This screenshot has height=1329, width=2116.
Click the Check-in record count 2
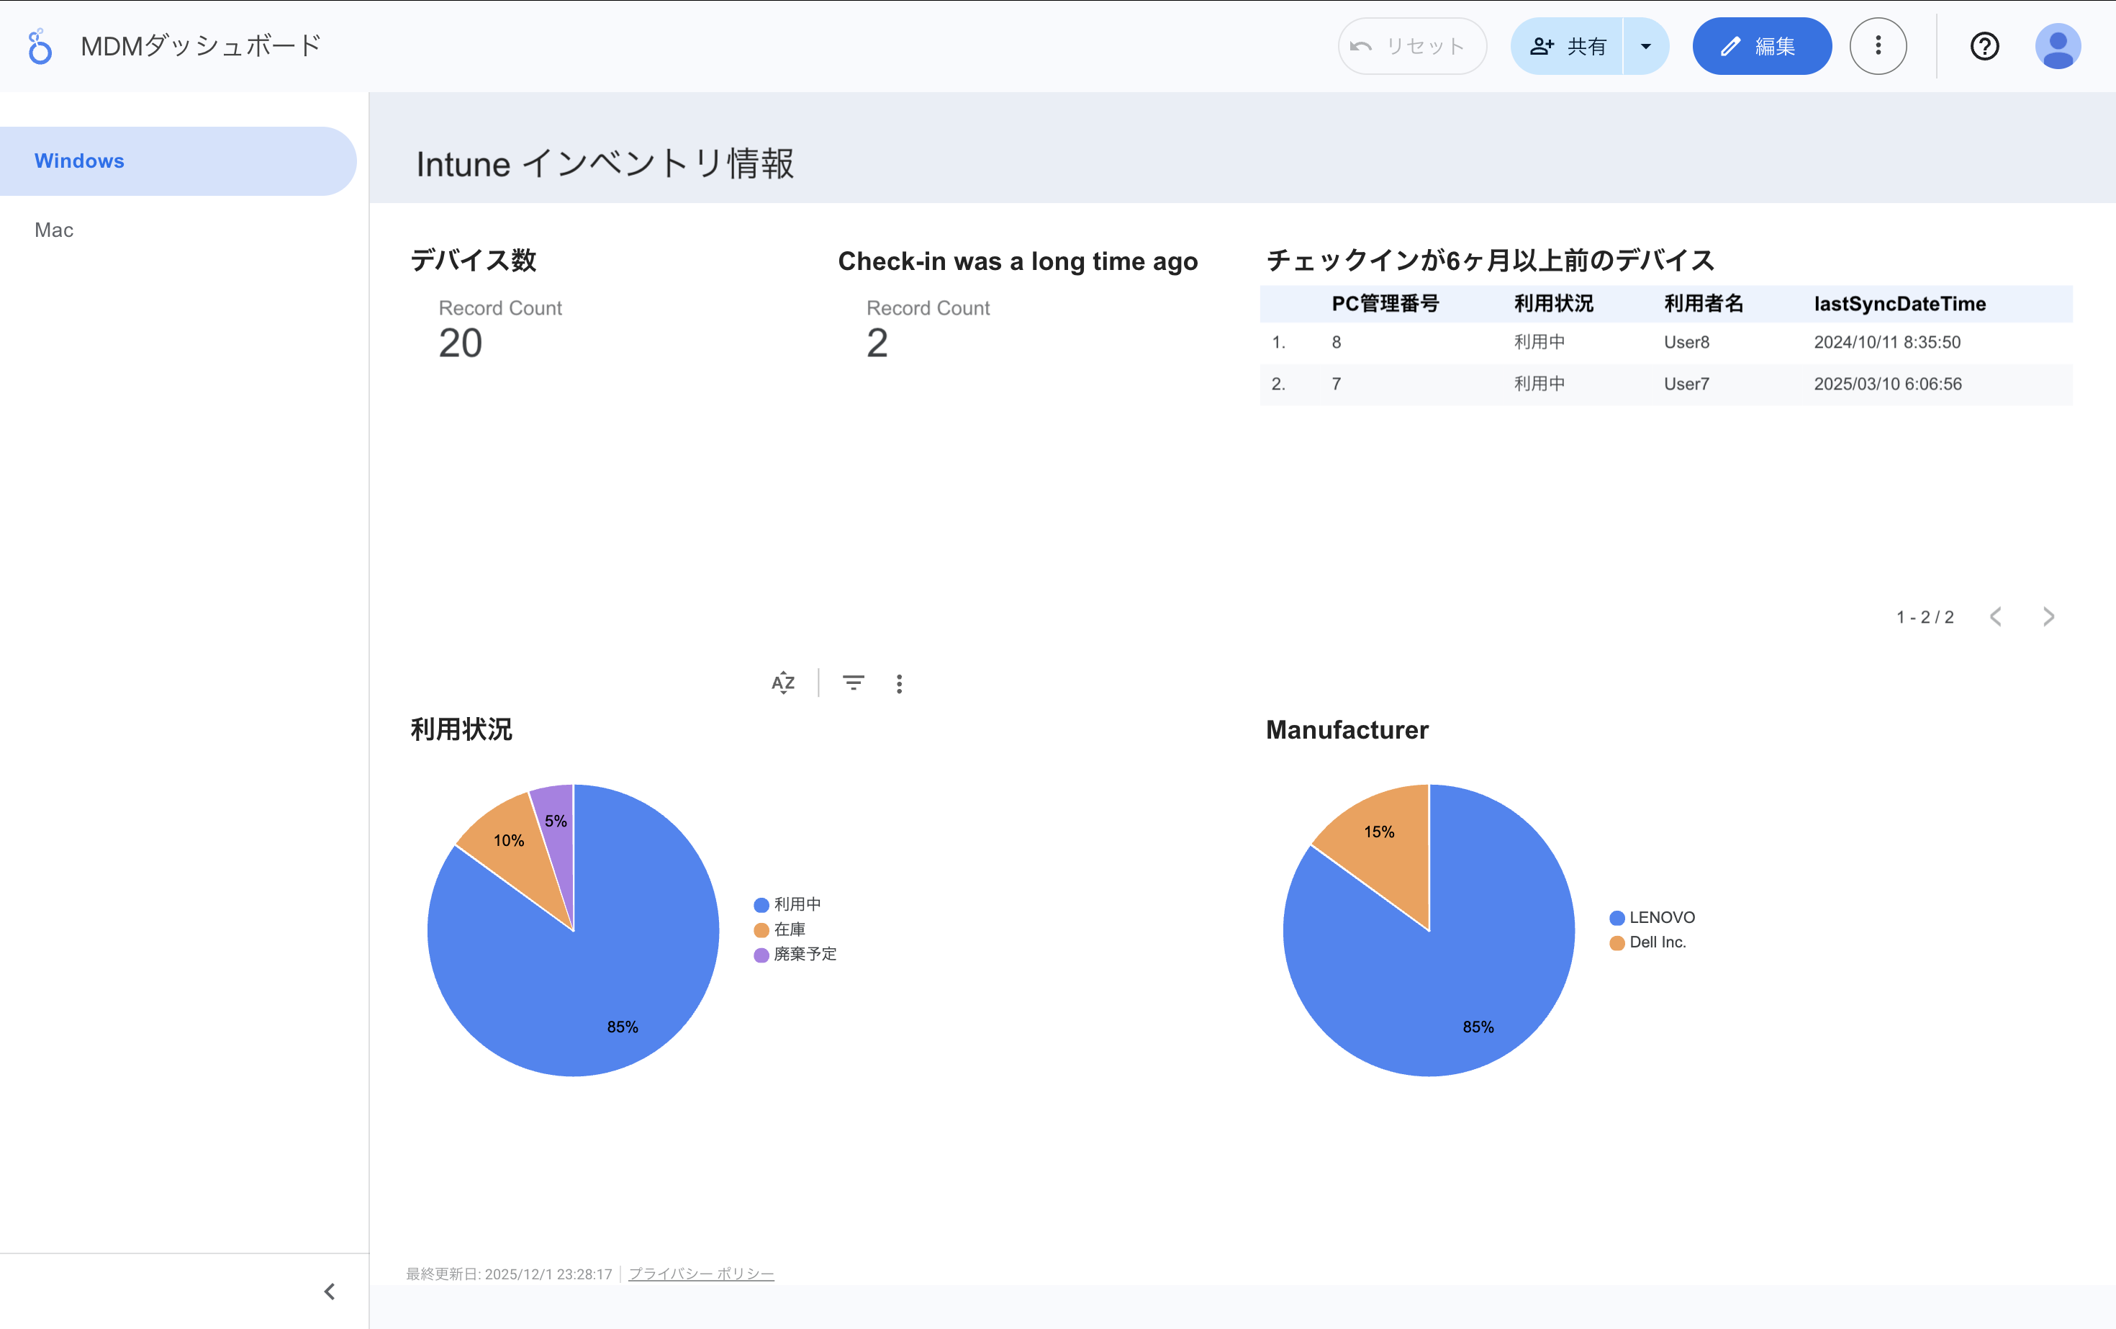[x=877, y=343]
